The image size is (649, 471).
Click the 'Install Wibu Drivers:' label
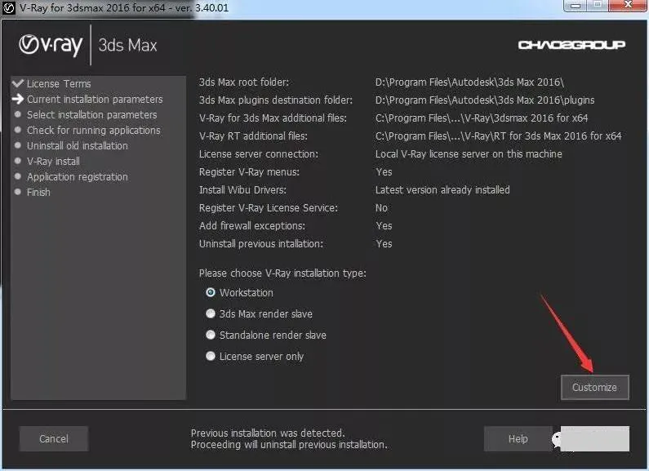(x=242, y=190)
